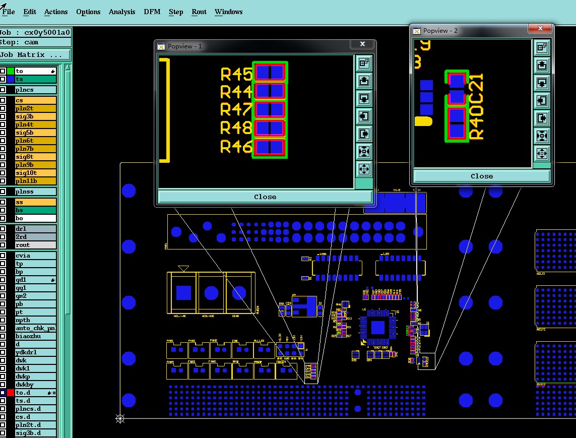Select the ydkdrl layer name
This screenshot has height=438, width=576.
click(x=36, y=352)
